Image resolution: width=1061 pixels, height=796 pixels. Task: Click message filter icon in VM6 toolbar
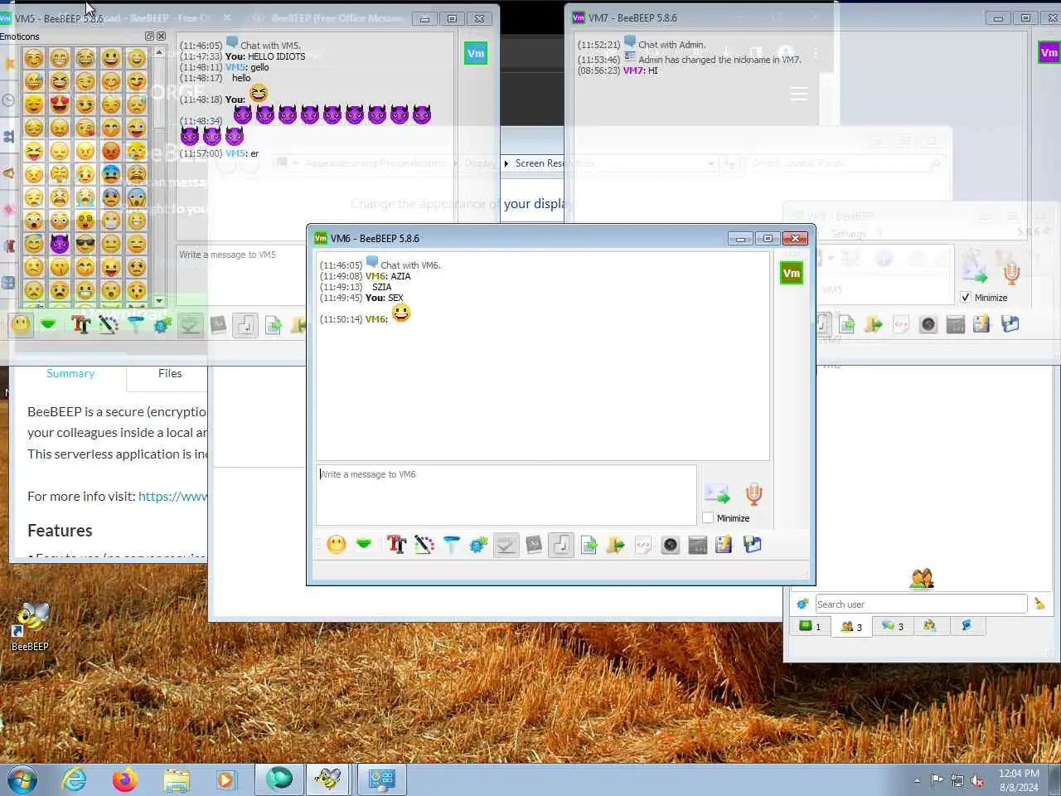coord(451,545)
